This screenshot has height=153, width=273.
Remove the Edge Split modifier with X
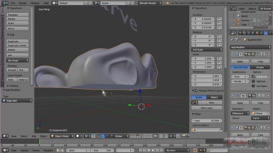click(269, 128)
